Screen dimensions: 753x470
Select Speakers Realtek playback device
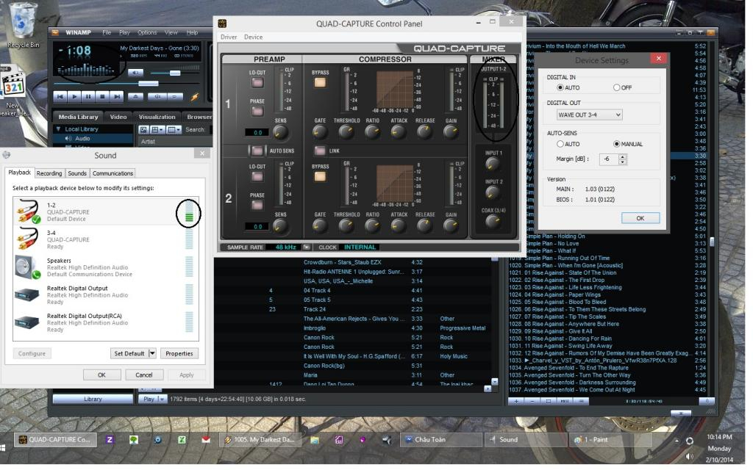coord(106,267)
